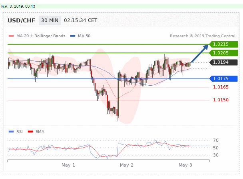Click the 1.0150 support level label
Image resolution: width=243 pixels, height=179 pixels.
[221, 100]
